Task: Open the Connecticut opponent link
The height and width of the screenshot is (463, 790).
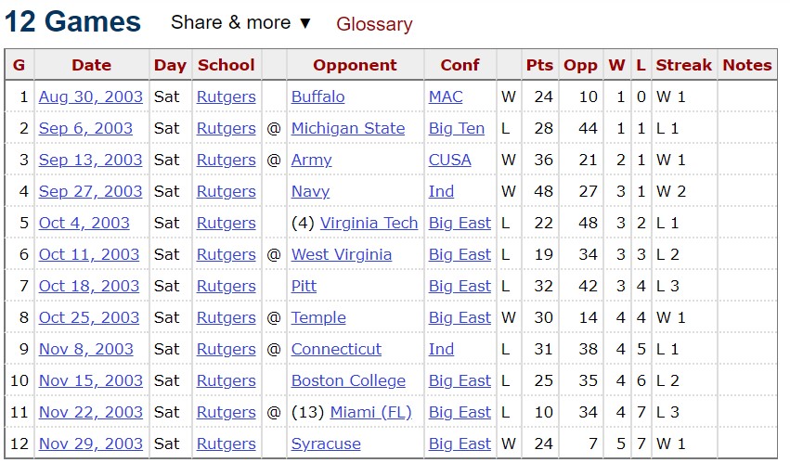Action: point(337,349)
